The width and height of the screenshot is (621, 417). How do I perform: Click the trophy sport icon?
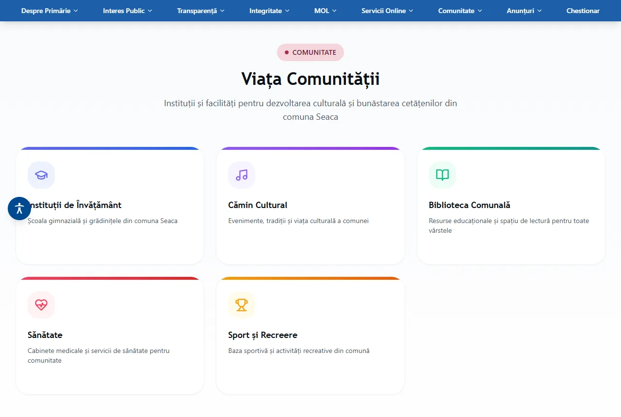tap(242, 305)
